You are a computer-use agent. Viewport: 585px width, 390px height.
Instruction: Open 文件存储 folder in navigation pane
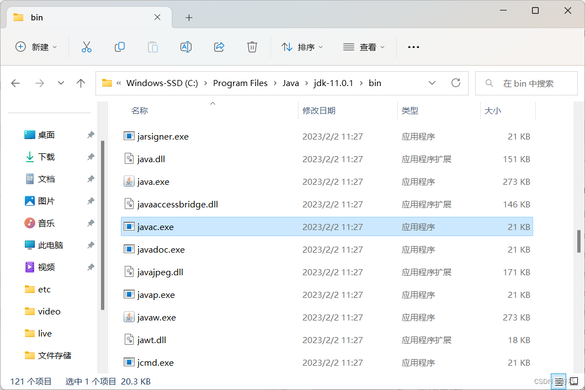pyautogui.click(x=55, y=355)
